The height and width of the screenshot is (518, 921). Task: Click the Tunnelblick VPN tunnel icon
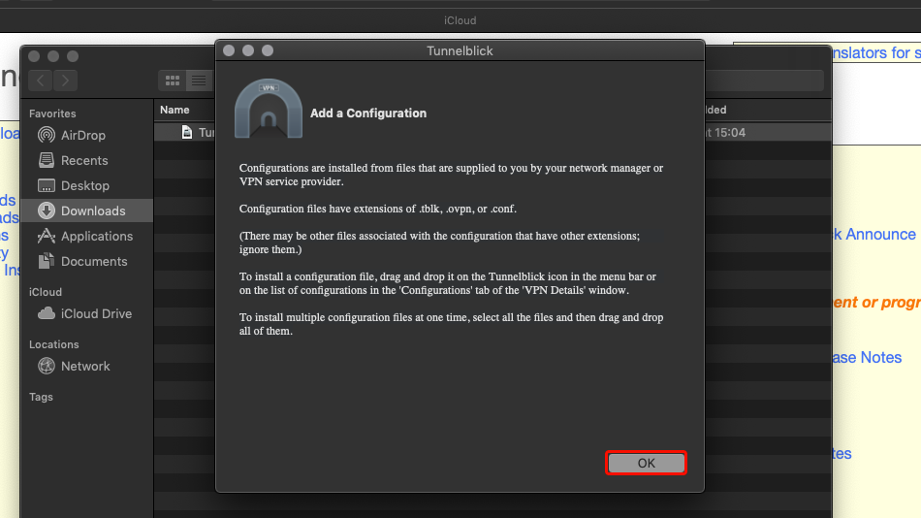click(x=269, y=109)
